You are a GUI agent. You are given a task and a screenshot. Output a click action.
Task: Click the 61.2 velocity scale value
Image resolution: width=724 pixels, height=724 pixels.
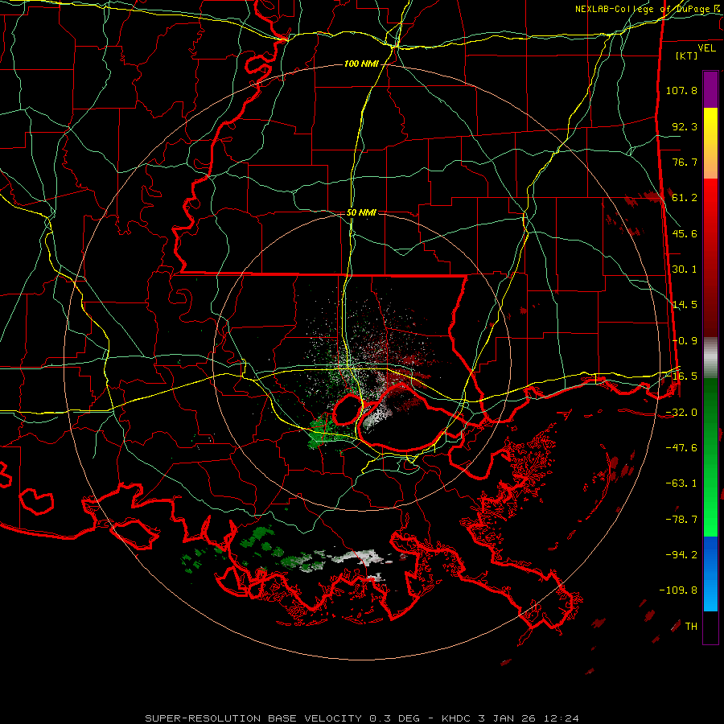click(x=685, y=198)
